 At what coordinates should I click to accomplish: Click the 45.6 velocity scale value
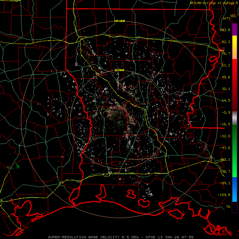226,77
